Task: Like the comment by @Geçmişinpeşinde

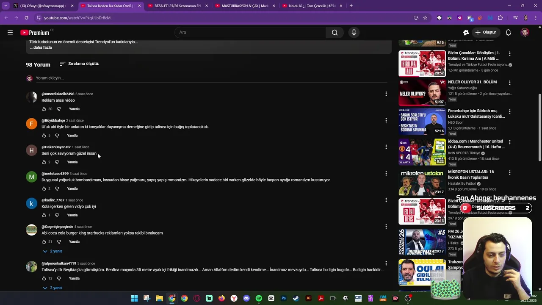Action: coord(44,242)
